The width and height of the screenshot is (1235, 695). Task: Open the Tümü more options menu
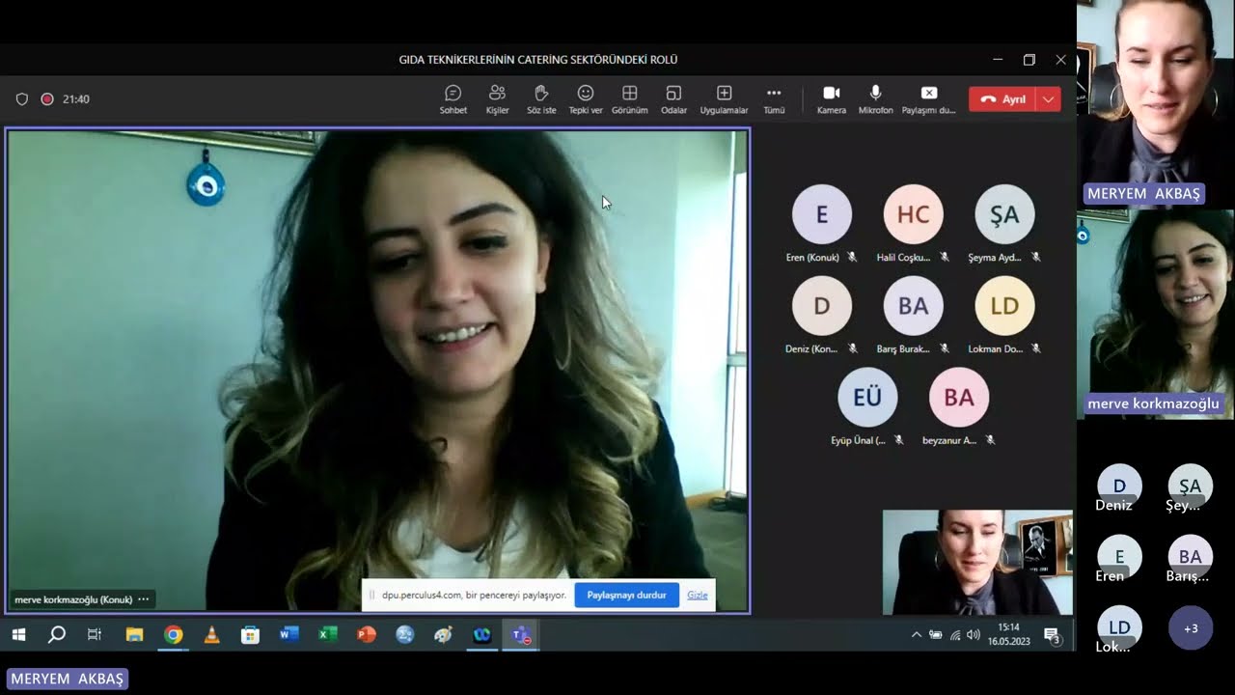(x=774, y=99)
